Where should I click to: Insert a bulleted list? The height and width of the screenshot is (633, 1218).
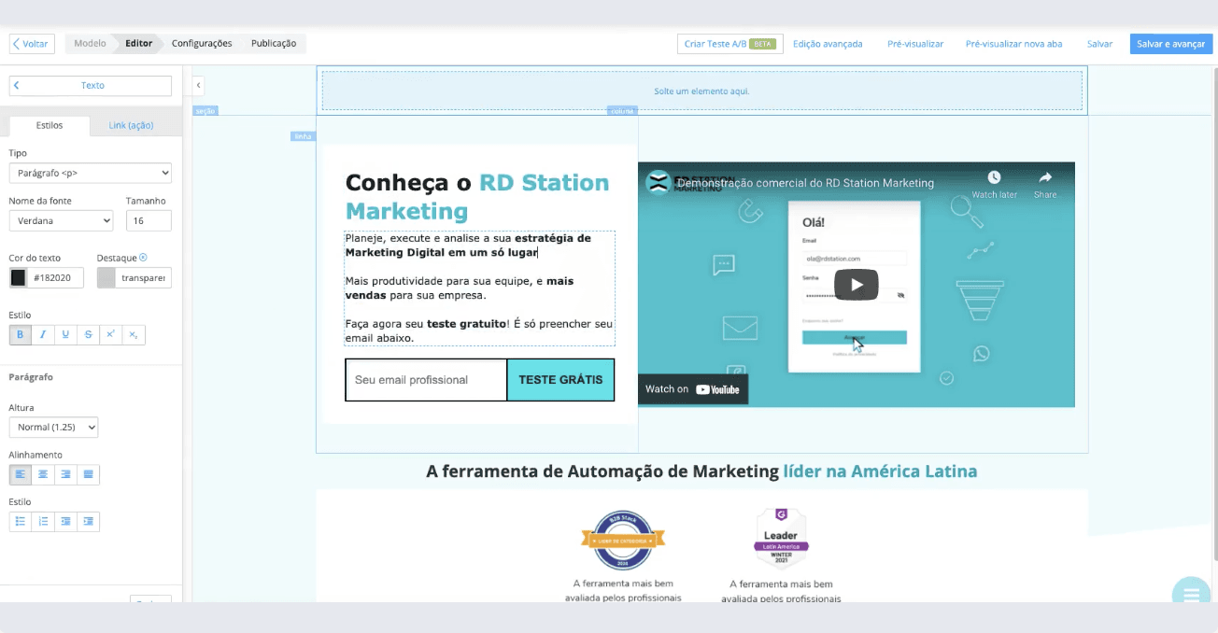(20, 521)
